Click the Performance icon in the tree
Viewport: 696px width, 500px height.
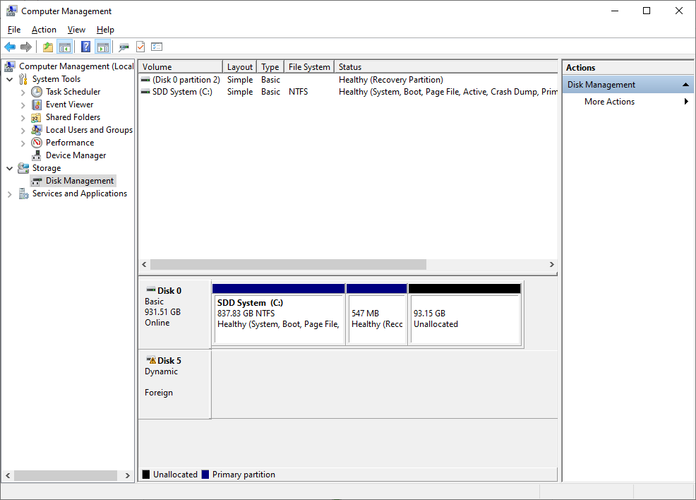pos(36,142)
